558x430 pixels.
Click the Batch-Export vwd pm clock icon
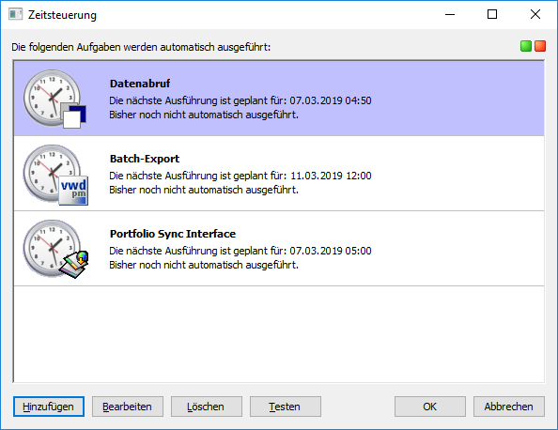click(x=55, y=175)
